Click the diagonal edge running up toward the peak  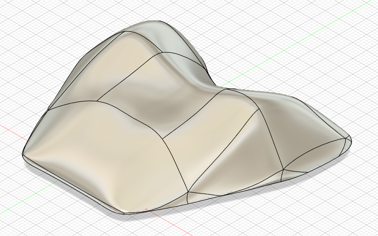tap(127, 78)
